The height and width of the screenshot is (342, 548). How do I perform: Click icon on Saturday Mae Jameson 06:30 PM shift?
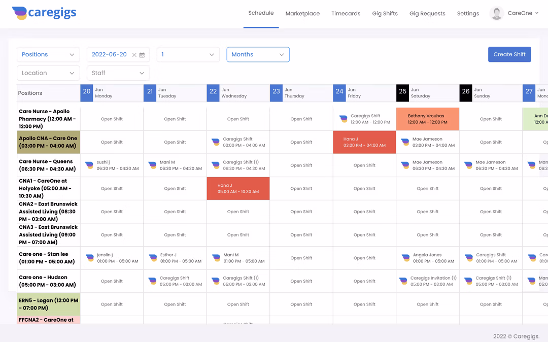point(405,165)
